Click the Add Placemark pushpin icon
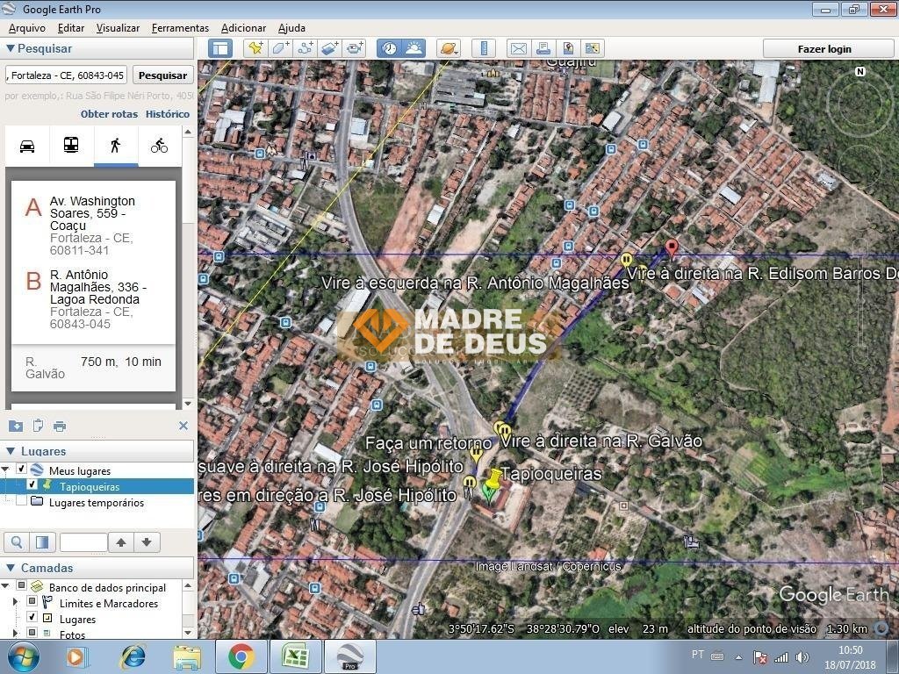 [255, 48]
